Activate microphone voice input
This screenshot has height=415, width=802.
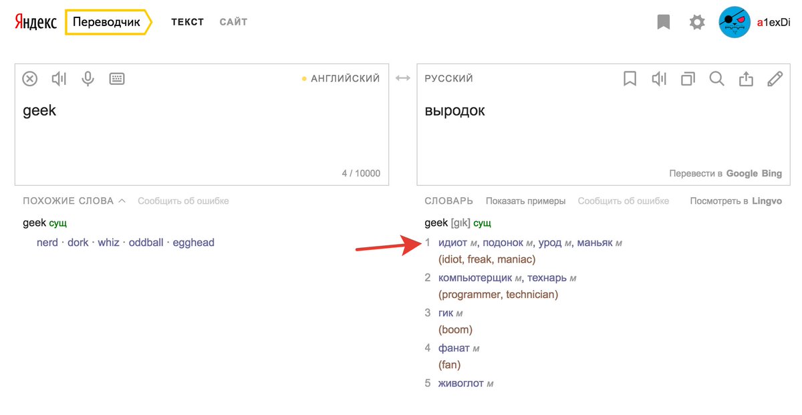(x=88, y=79)
